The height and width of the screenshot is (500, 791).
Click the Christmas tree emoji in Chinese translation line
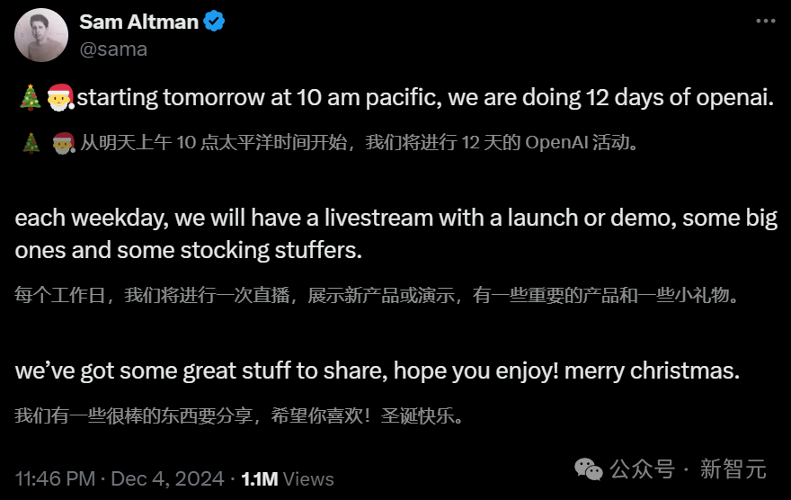31,143
